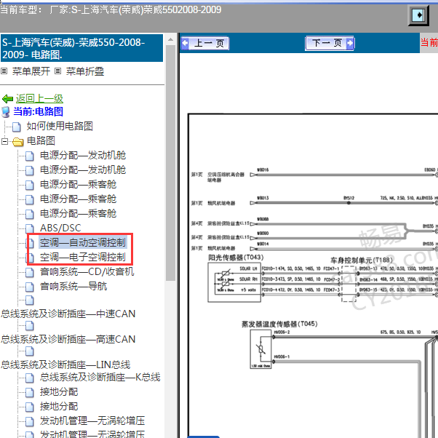Click the top-right panel toggle arrow icon
The image size is (438, 438).
(418, 15)
